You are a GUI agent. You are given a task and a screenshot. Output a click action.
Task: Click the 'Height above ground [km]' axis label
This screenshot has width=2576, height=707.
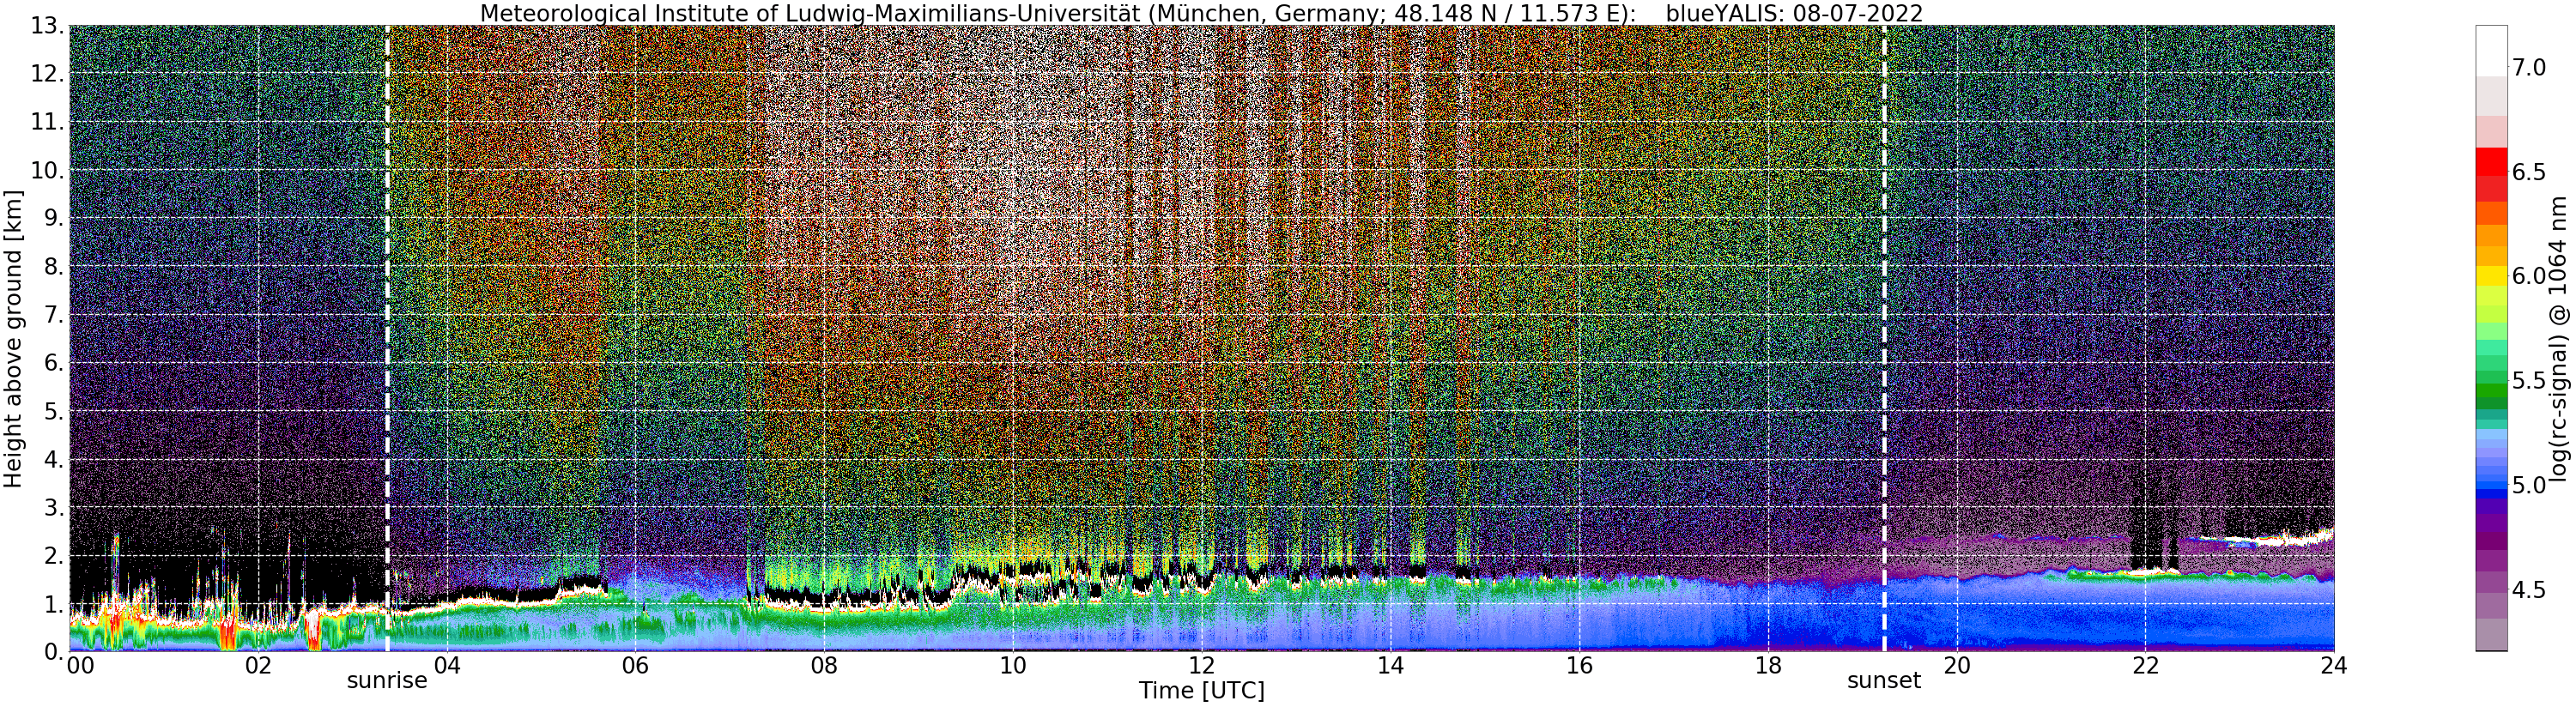(x=13, y=339)
